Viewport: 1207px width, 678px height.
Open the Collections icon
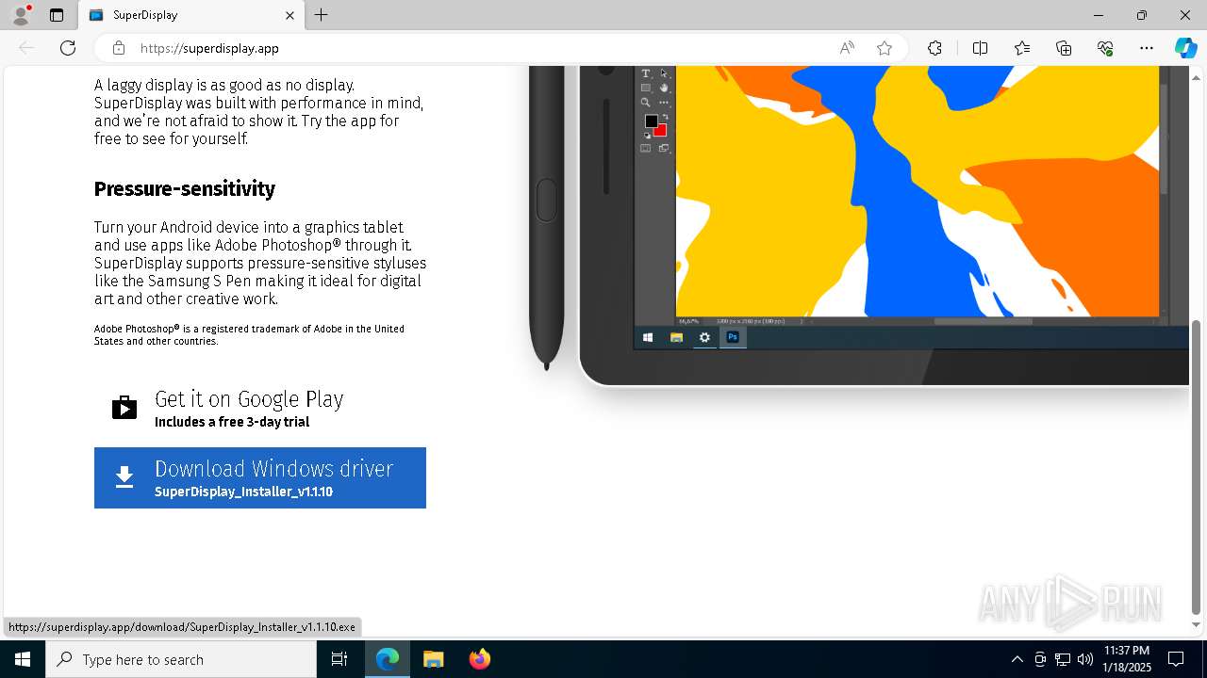pyautogui.click(x=1064, y=48)
